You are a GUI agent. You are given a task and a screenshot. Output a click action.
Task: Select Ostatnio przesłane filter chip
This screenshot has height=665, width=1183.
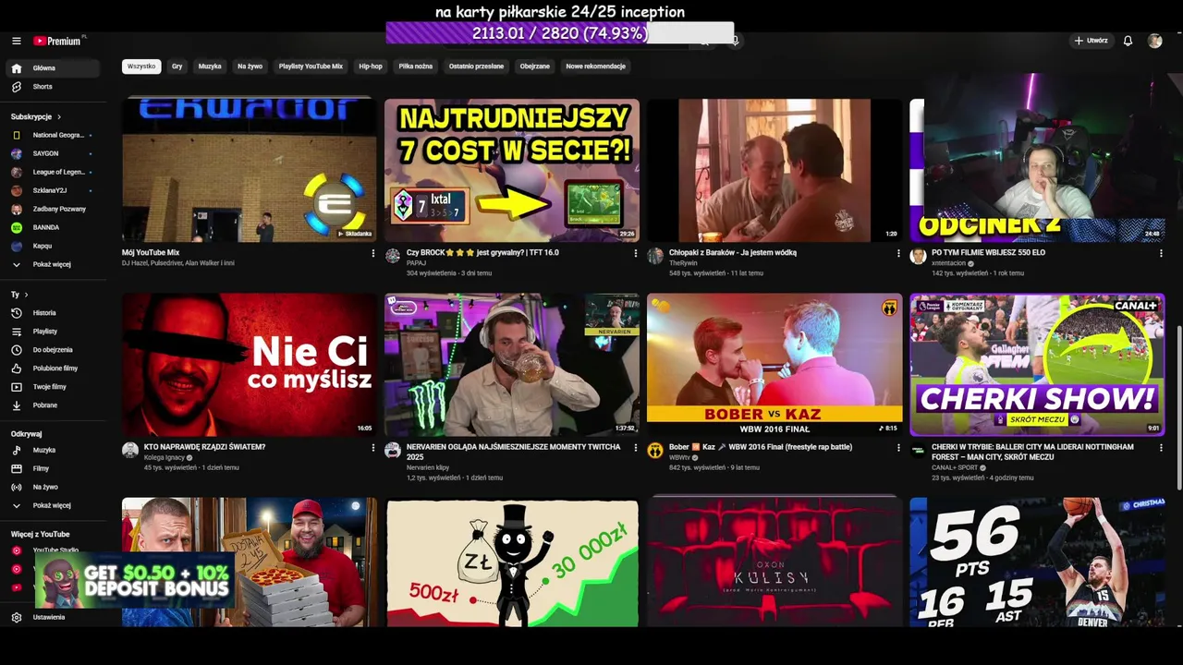(x=476, y=66)
